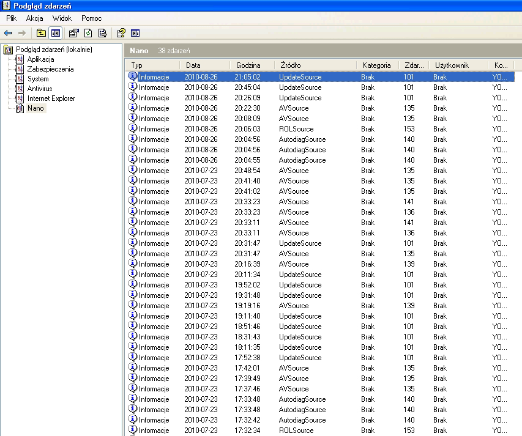522x436 pixels.
Task: Click the info icon of the 20:22:30 event
Action: (x=133, y=108)
